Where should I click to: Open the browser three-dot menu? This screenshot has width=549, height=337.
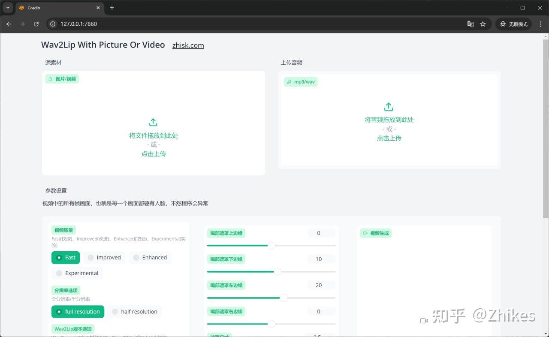[540, 24]
